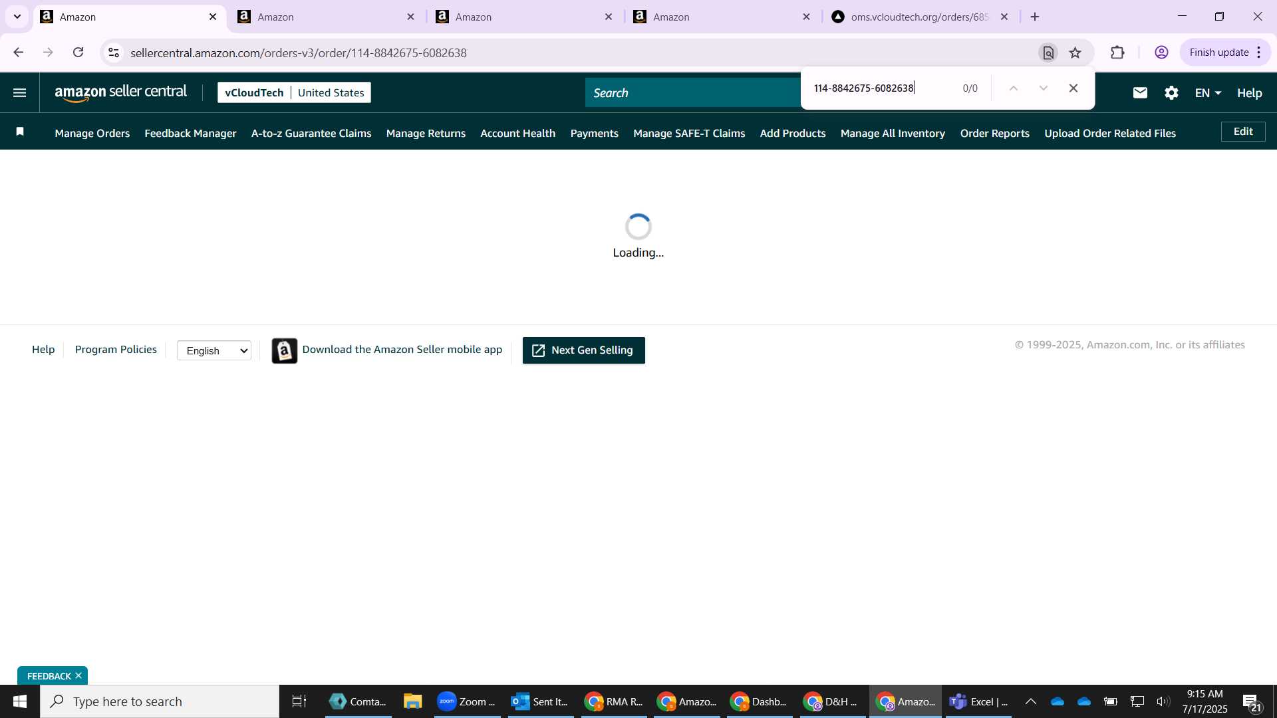
Task: Go back with browser back arrow
Action: coord(18,53)
